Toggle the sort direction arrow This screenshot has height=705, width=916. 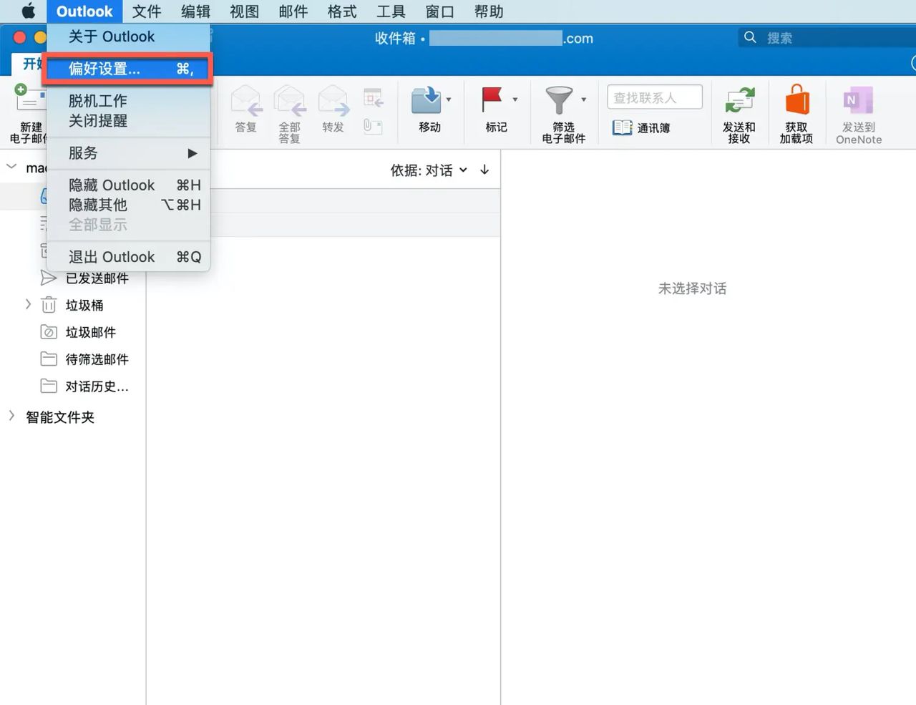484,170
